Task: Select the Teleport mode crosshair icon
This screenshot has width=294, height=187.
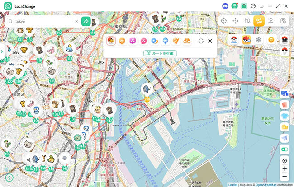Action: (x=224, y=21)
